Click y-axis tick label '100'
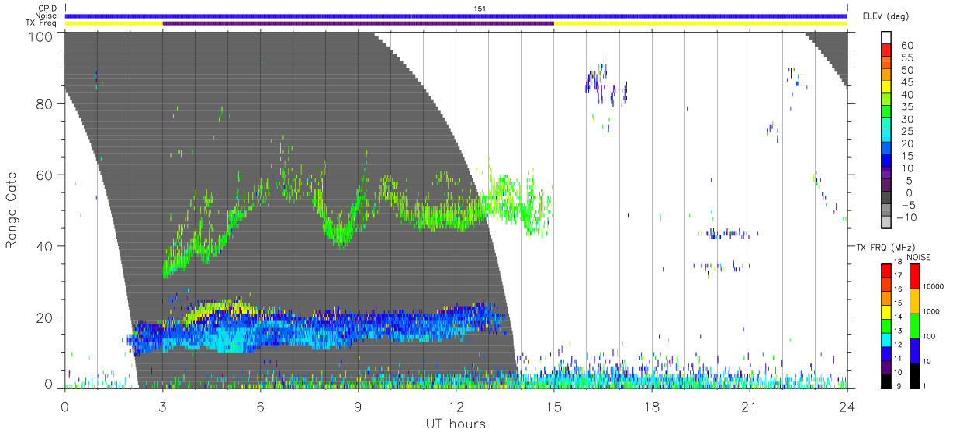953x440 pixels. point(41,36)
